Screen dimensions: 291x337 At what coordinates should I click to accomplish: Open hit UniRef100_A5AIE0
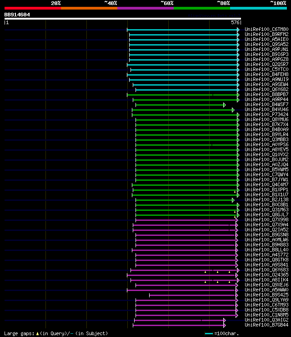point(266,39)
